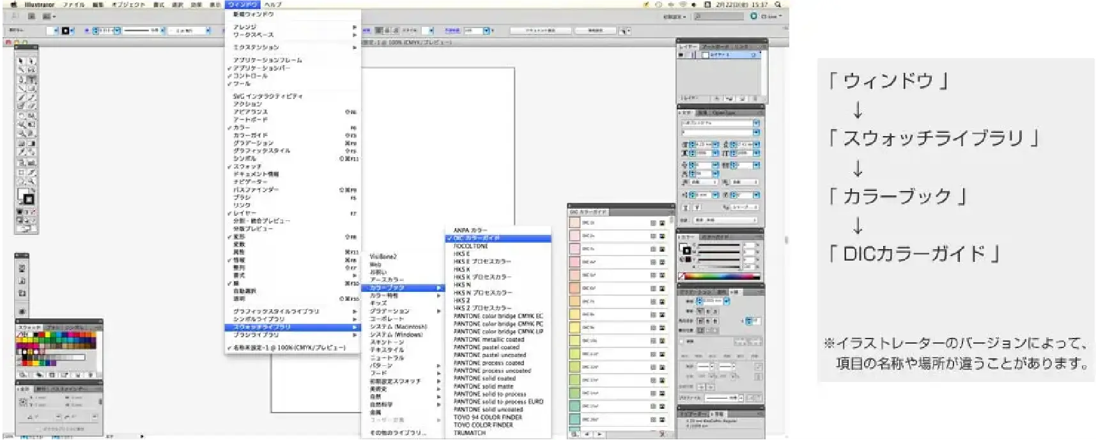Toggle layer visibility eye in Layers panel
The height and width of the screenshot is (442, 1096).
(x=681, y=56)
